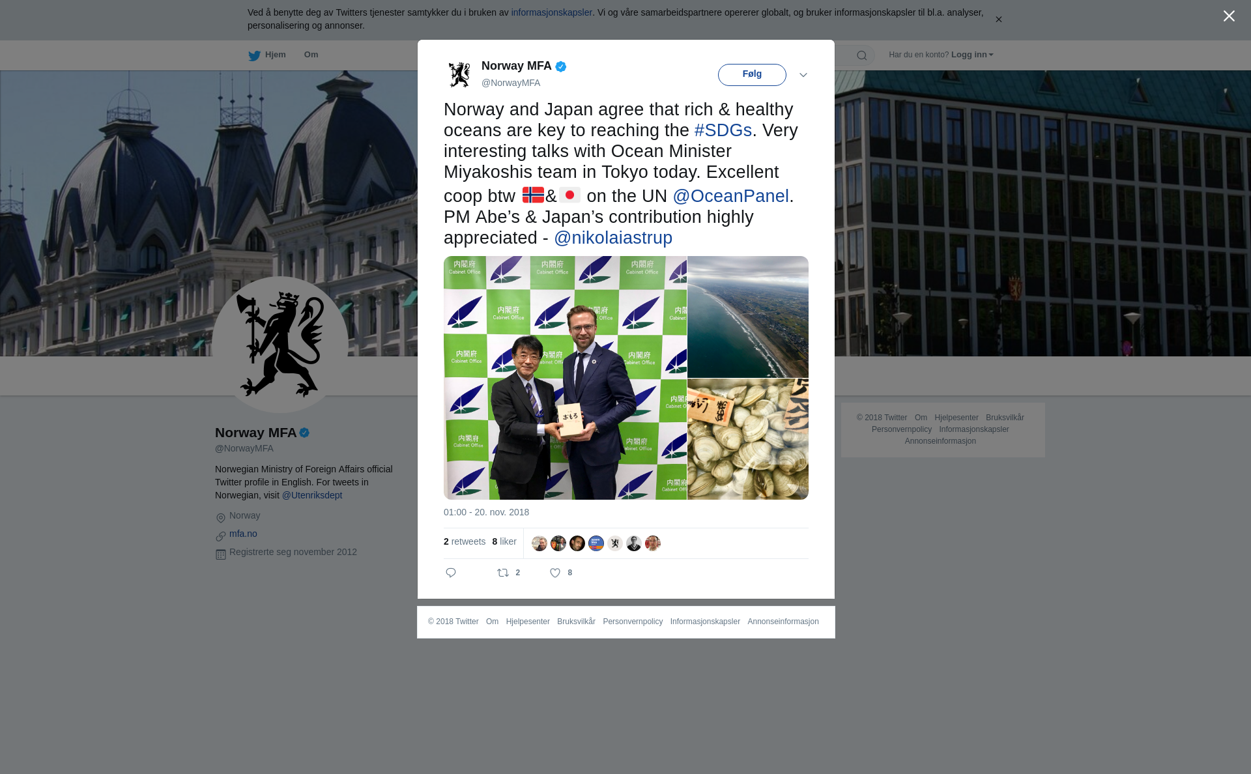Dismiss the cookie notice banner
The width and height of the screenshot is (1251, 774).
click(998, 20)
